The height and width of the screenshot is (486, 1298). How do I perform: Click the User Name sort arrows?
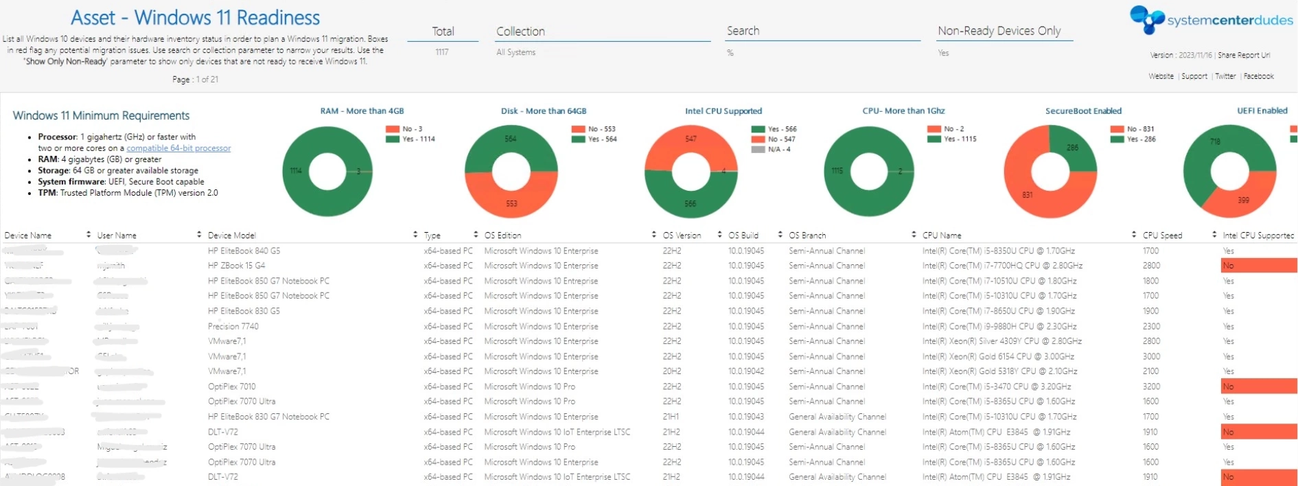pyautogui.click(x=199, y=235)
